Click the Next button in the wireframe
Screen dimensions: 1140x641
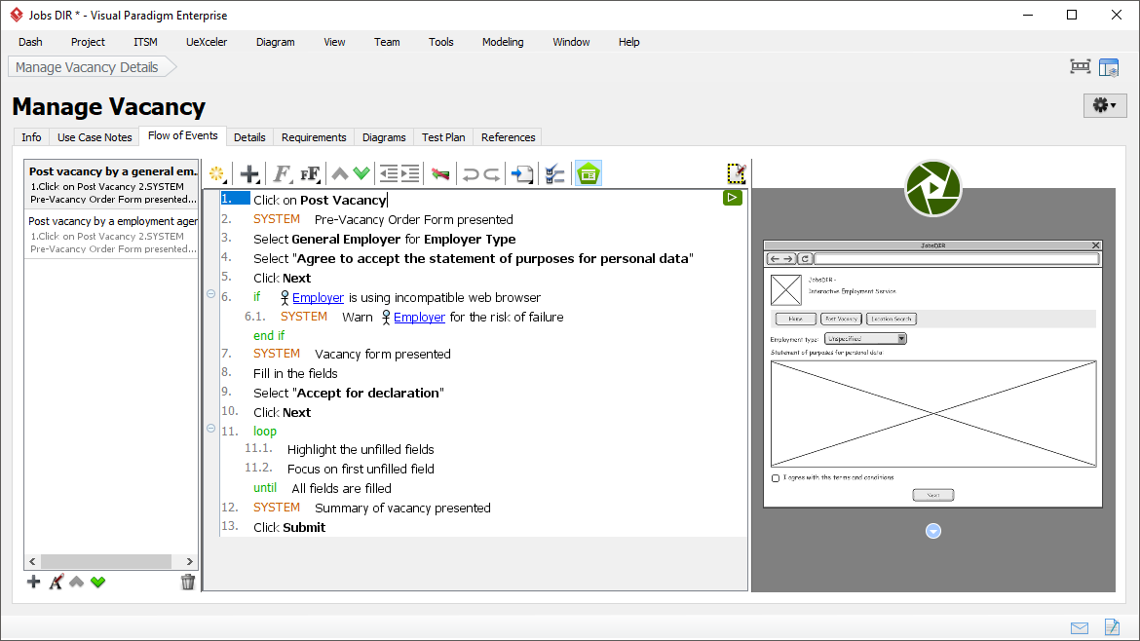point(932,495)
